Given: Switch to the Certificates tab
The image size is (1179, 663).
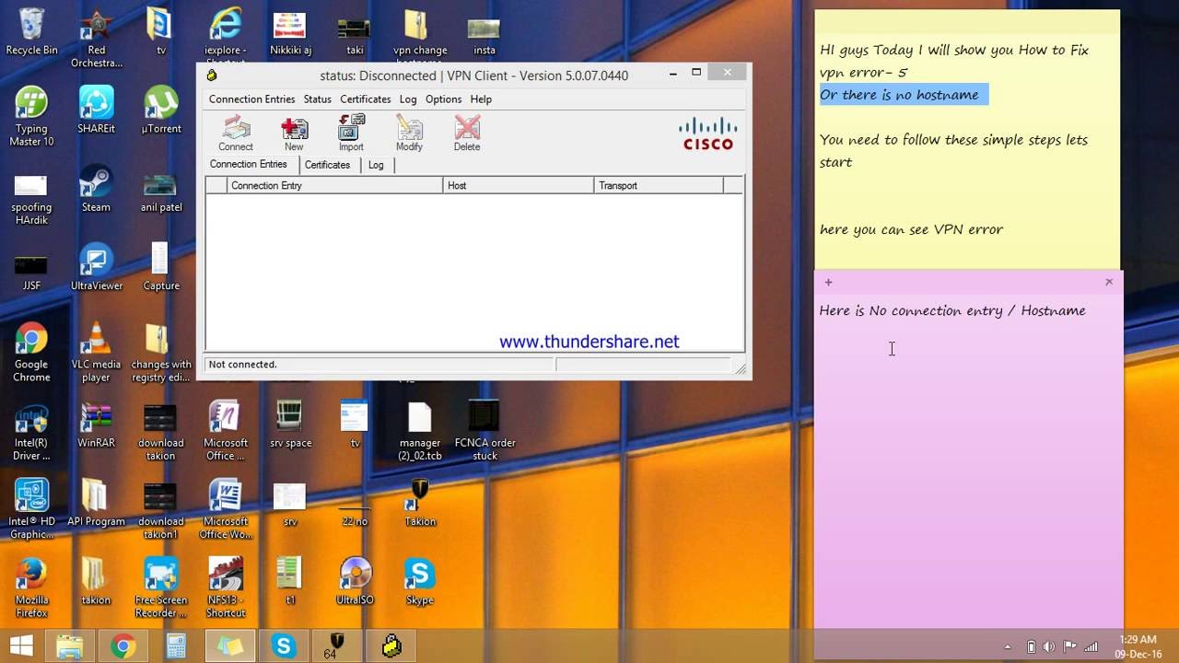Looking at the screenshot, I should 327,165.
